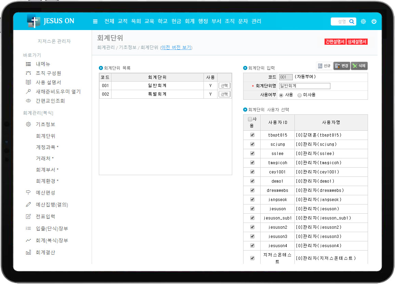Uncheck the tbapt815 user checkbox
Screen dimensions: 395x284
point(252,135)
